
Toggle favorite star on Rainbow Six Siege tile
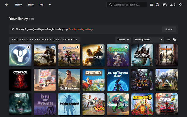(x=102, y=47)
